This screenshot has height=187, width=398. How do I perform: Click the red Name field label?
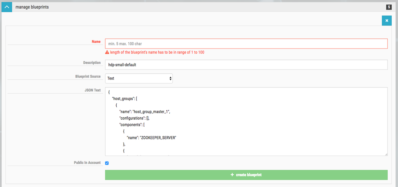96,42
